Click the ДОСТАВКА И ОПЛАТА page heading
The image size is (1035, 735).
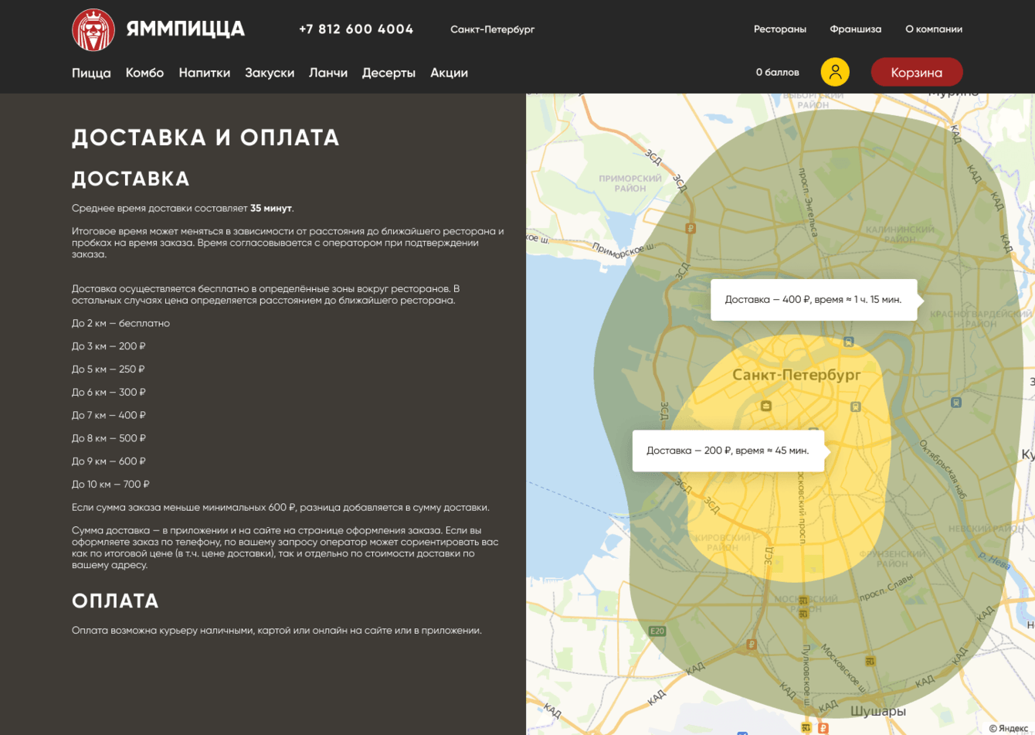(205, 138)
